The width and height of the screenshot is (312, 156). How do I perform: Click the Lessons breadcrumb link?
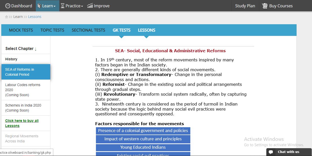tap(35, 17)
